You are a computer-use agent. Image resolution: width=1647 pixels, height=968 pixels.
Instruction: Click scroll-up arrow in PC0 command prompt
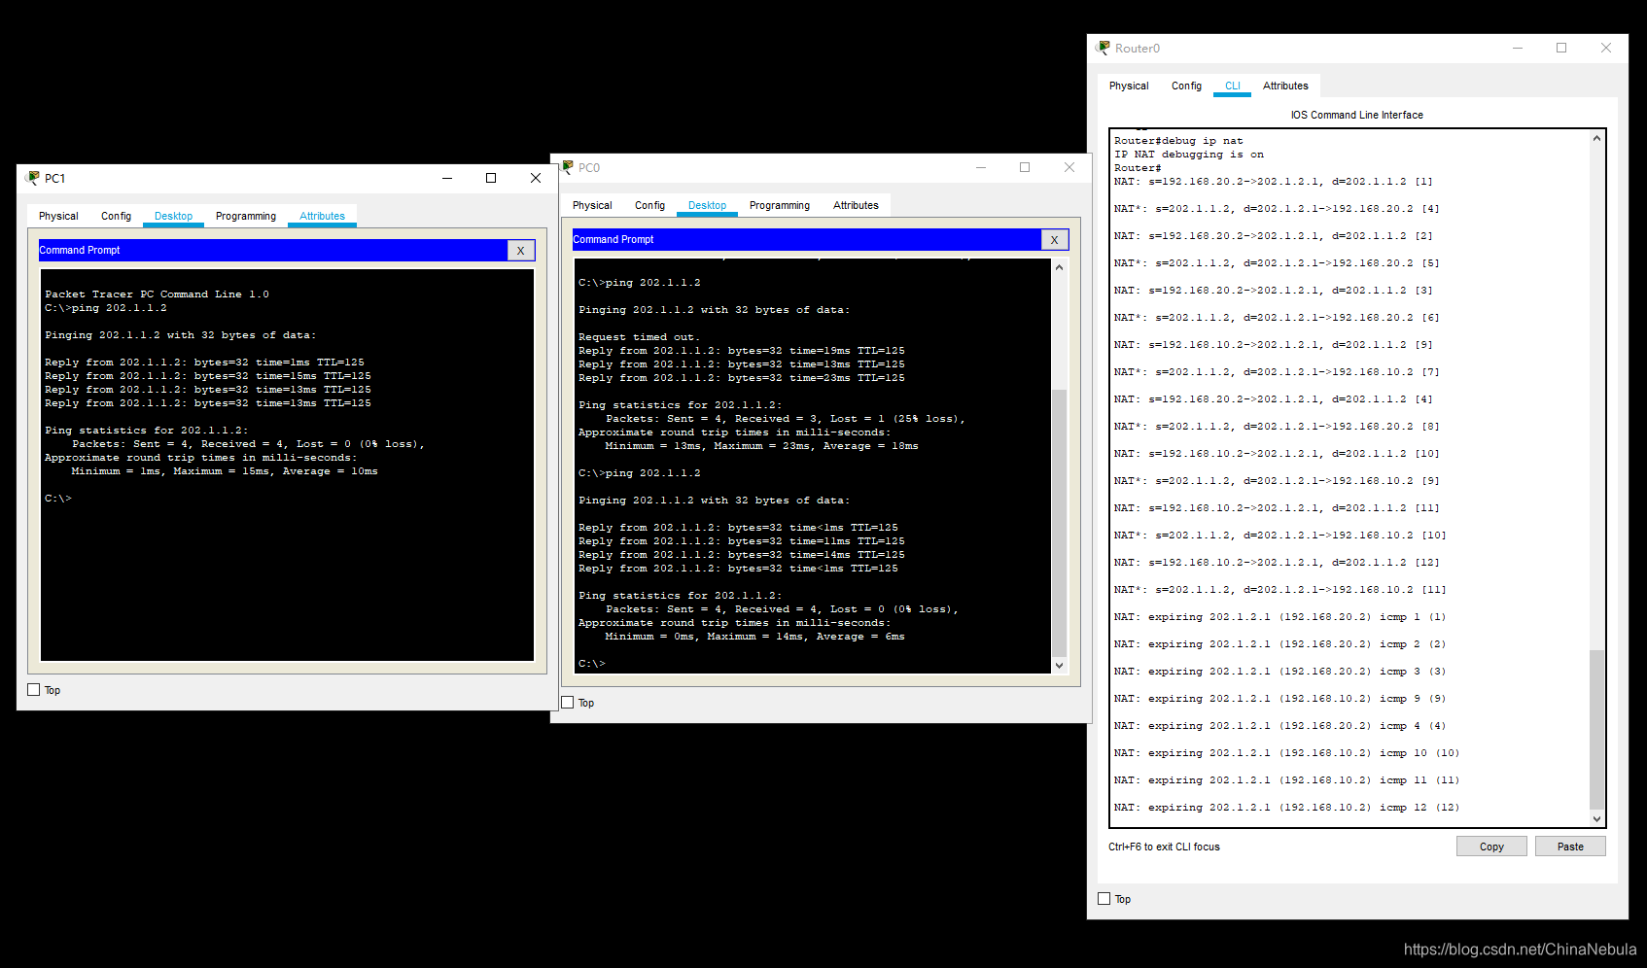point(1059,267)
